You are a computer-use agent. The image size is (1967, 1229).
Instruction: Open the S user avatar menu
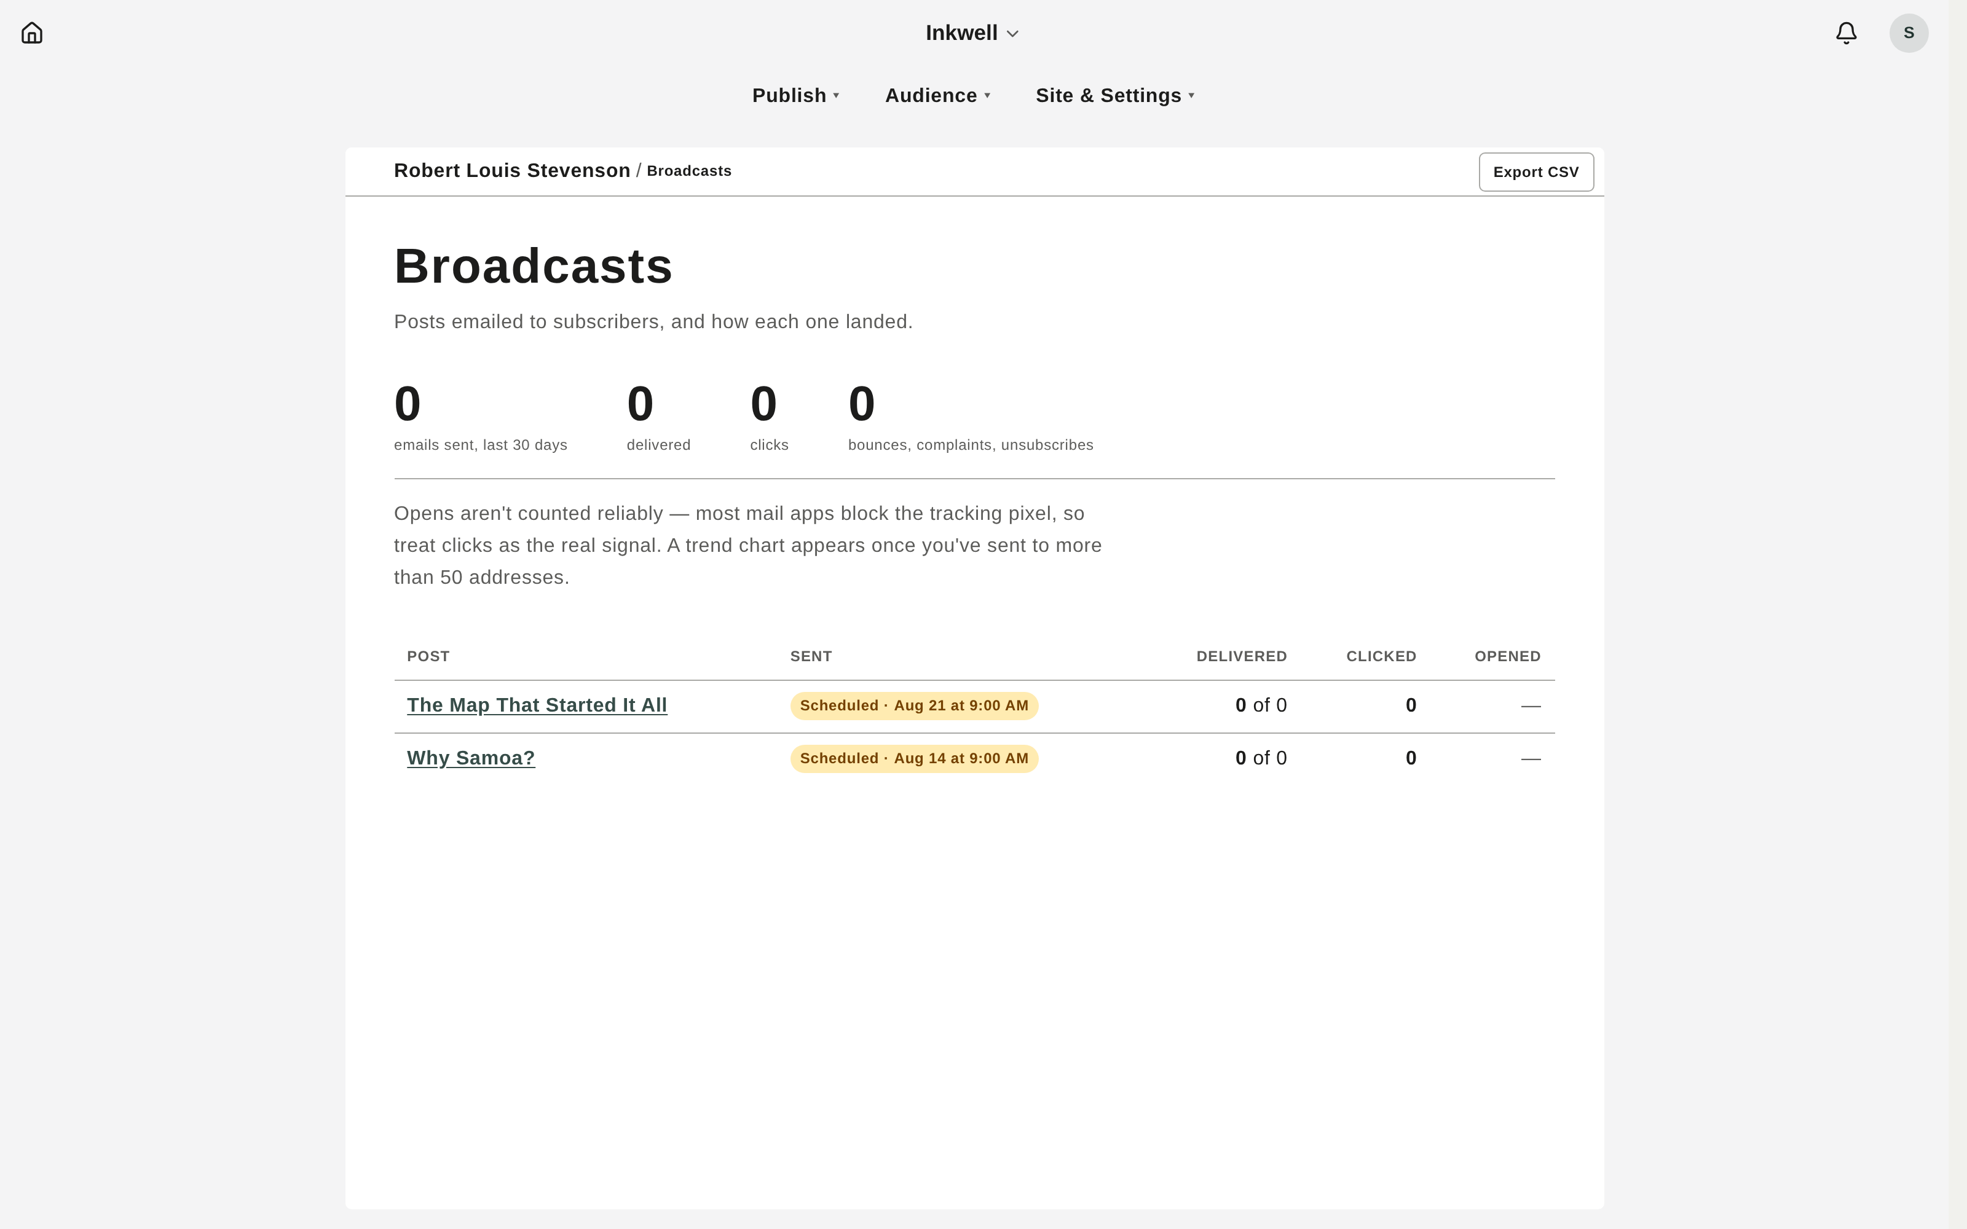coord(1909,33)
